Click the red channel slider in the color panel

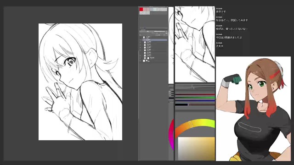click(195, 94)
